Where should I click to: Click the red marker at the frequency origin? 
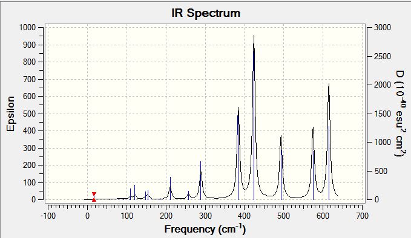pyautogui.click(x=94, y=197)
